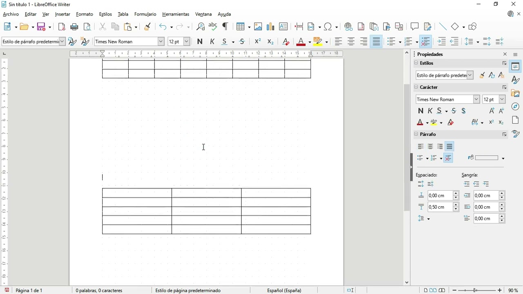
Task: Click the Clone Formatting brush
Action: pos(148,27)
